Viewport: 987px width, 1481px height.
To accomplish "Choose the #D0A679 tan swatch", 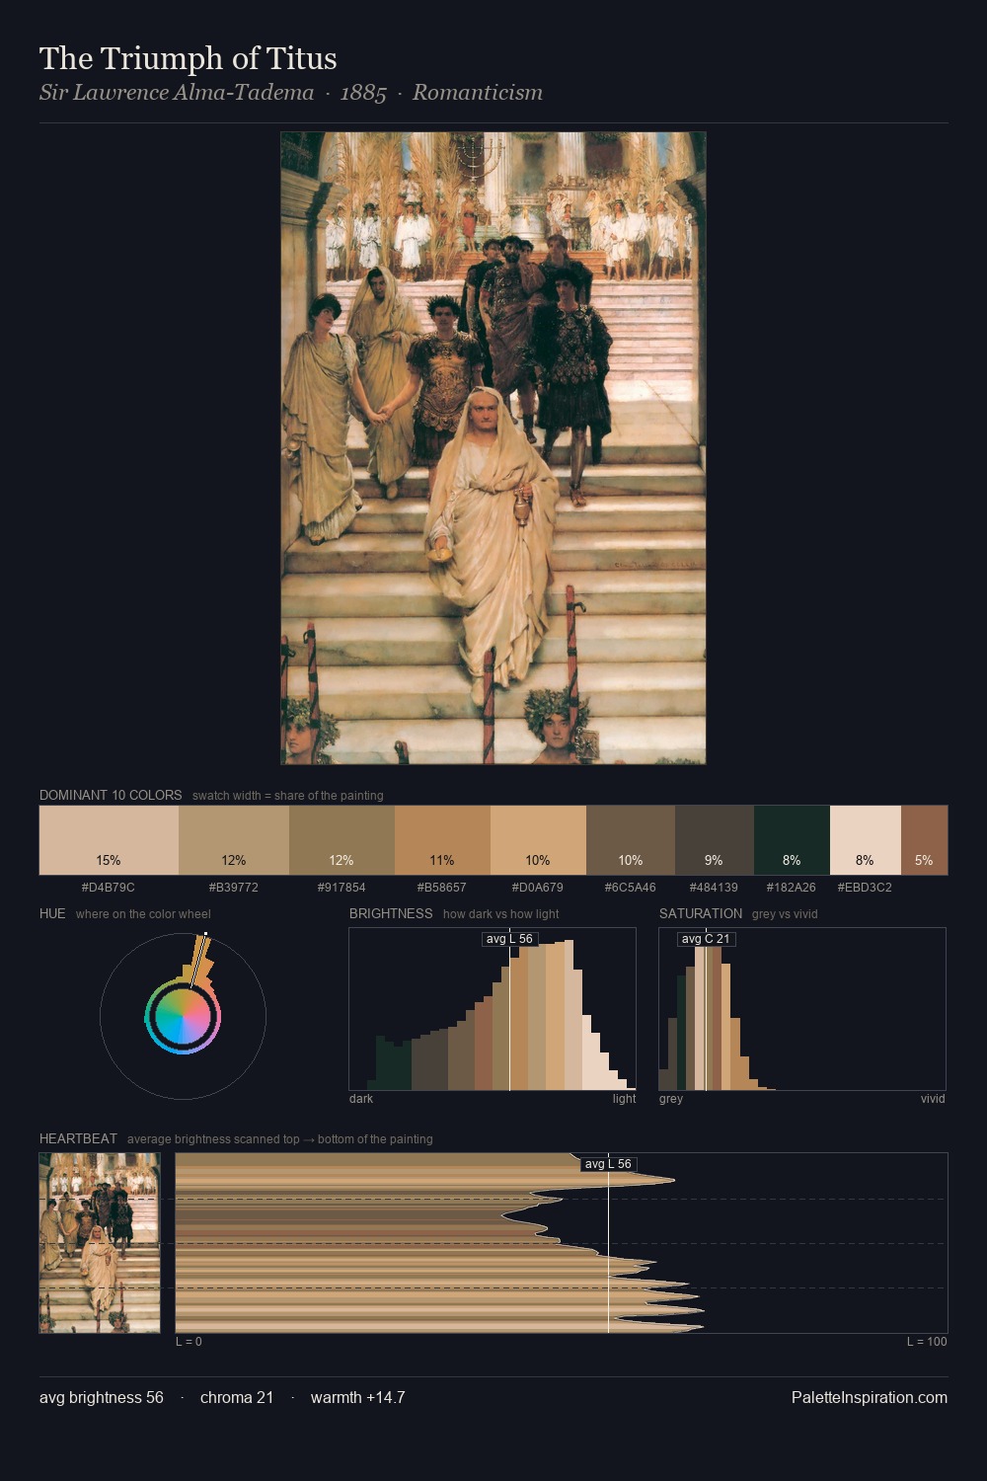I will click(538, 840).
